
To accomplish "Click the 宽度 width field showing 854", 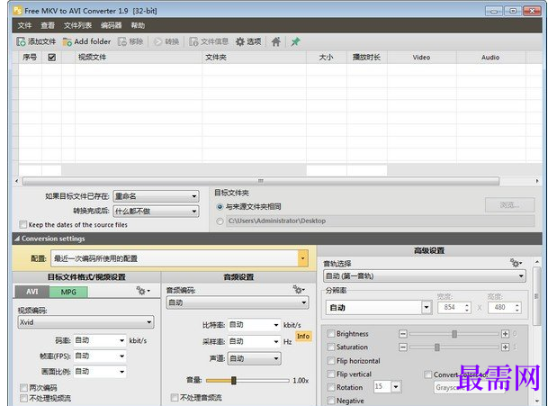I will [x=454, y=308].
